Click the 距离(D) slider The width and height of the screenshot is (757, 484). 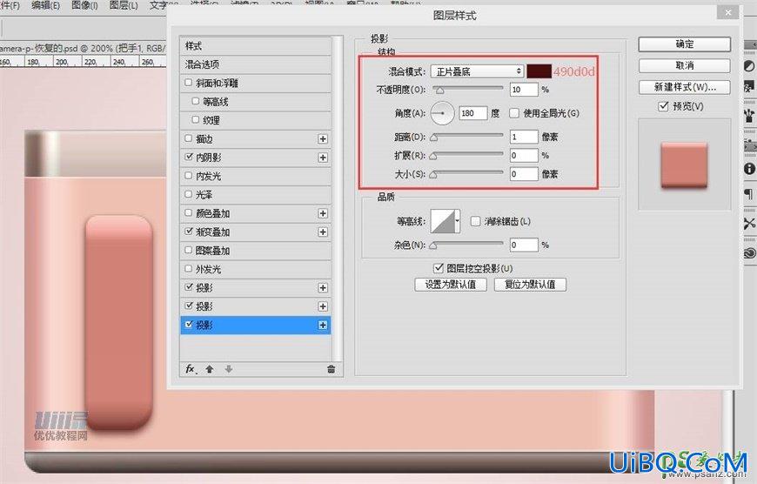467,137
